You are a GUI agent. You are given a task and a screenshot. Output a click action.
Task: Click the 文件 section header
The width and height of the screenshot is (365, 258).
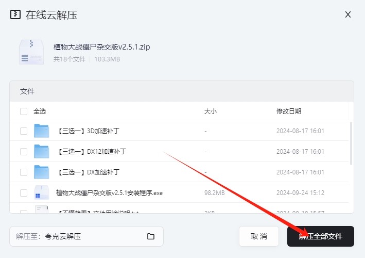click(27, 91)
